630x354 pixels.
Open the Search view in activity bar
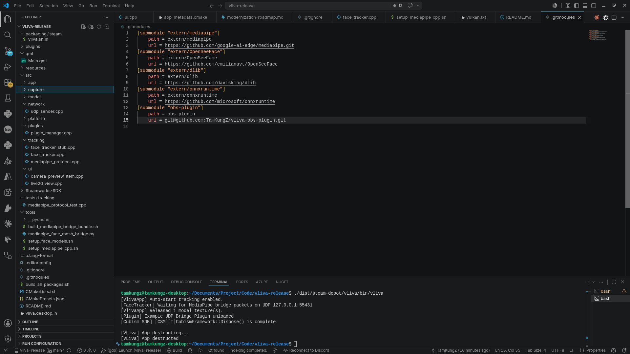click(x=8, y=35)
